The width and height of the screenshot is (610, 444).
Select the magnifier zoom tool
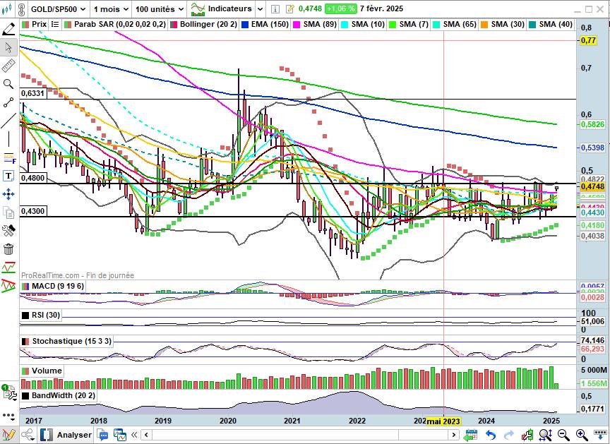click(8, 84)
